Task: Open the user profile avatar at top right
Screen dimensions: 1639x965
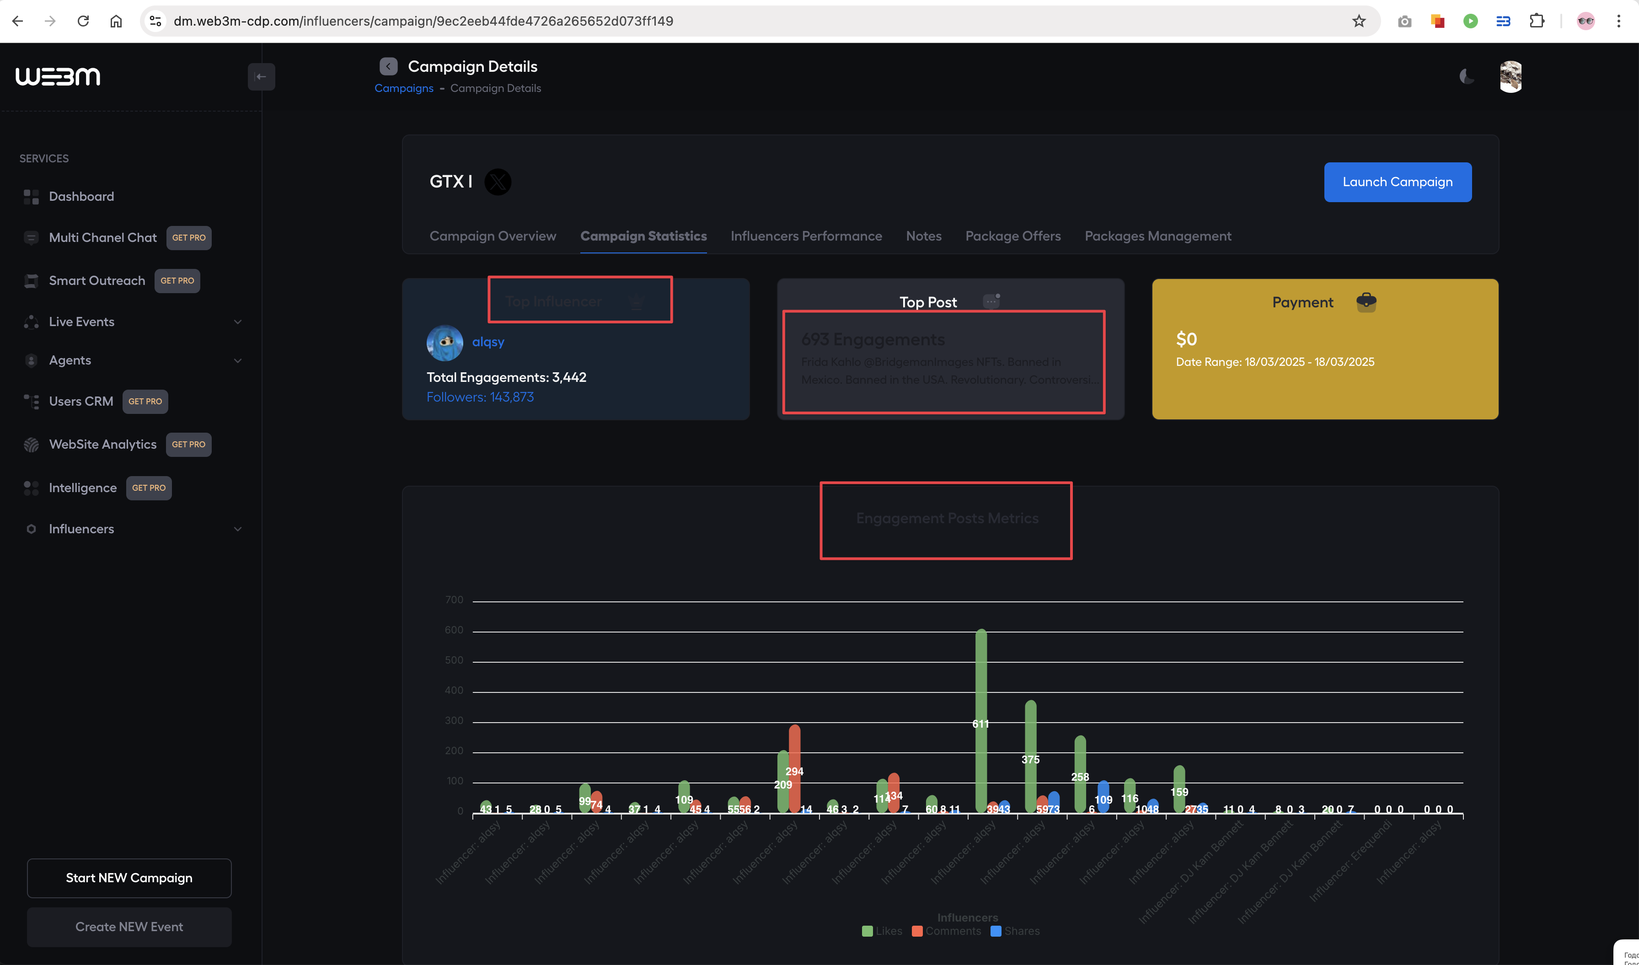Action: pyautogui.click(x=1510, y=77)
